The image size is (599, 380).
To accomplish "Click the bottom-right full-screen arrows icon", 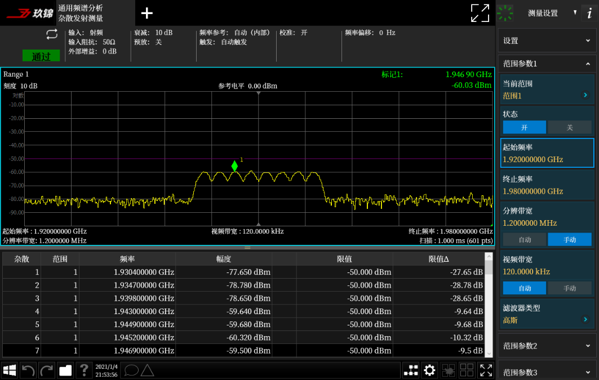I will click(486, 370).
